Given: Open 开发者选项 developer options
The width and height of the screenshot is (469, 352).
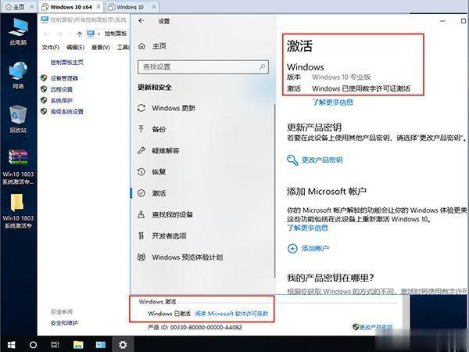Looking at the screenshot, I should (169, 235).
